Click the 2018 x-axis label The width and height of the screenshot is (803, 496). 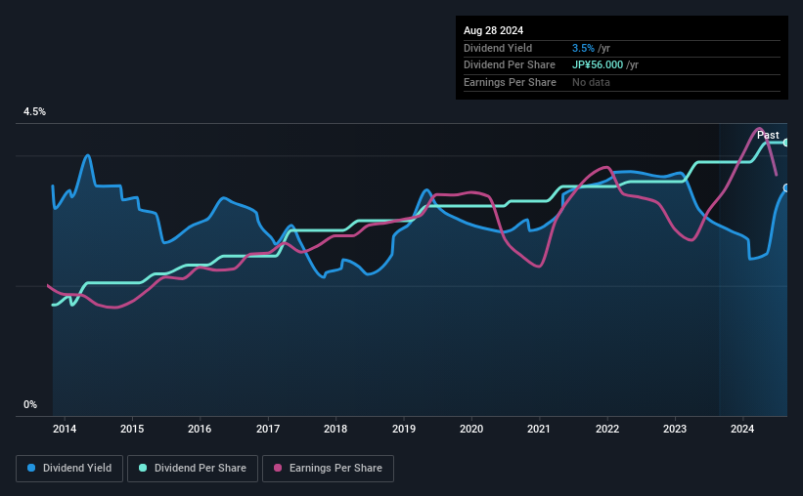tap(335, 429)
